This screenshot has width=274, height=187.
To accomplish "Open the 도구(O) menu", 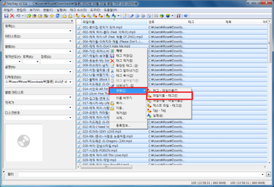I will point(95,10).
